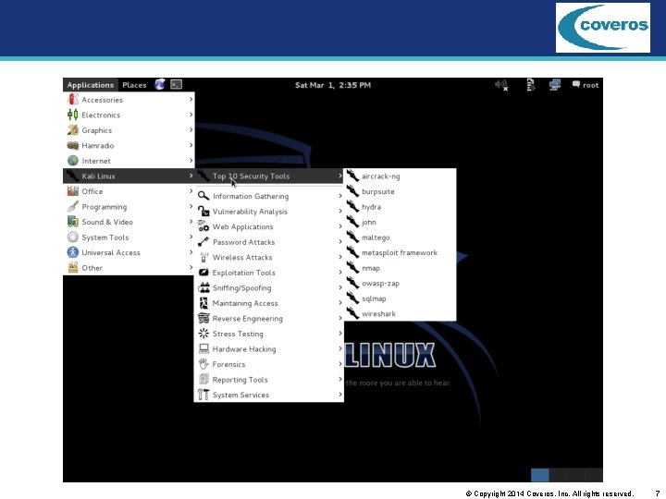666x499 pixels.
Task: Launch burpsuite
Action: click(x=401, y=191)
